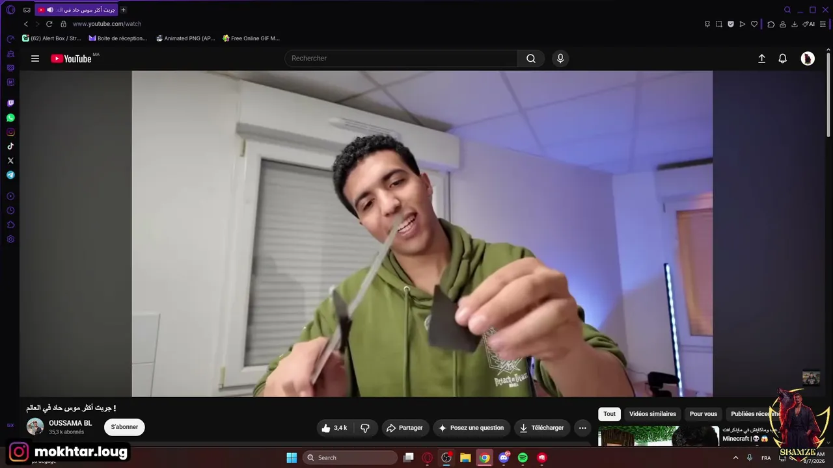Screen dimensions: 833x468
Task: Open the Opera AI assistant button
Action: (809, 24)
